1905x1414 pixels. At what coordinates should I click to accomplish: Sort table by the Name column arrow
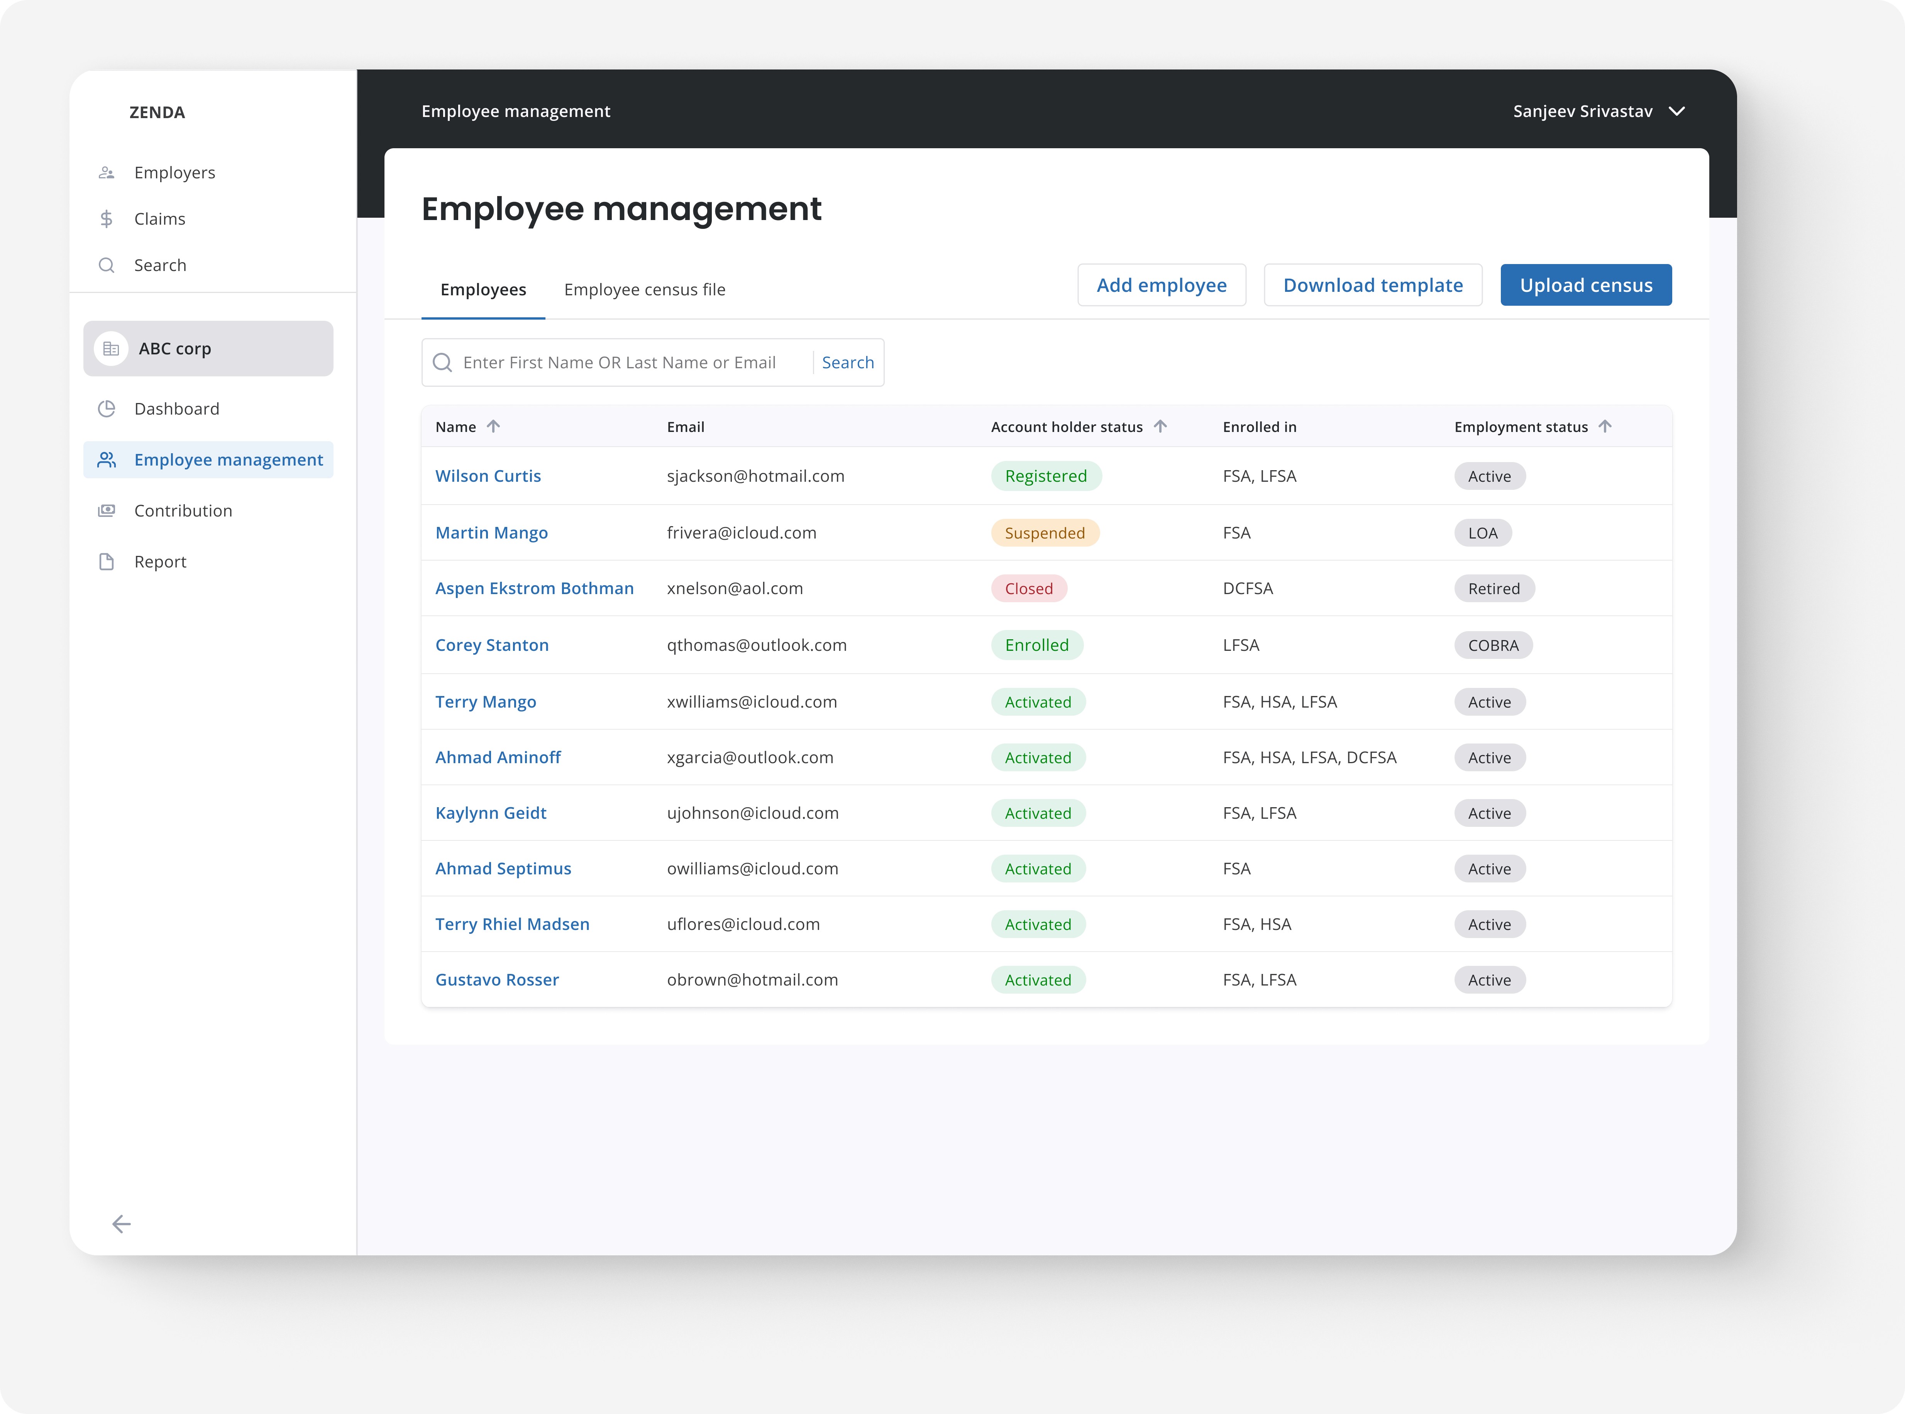[x=494, y=426]
